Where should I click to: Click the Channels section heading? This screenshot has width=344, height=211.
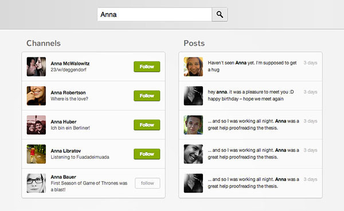(x=44, y=43)
